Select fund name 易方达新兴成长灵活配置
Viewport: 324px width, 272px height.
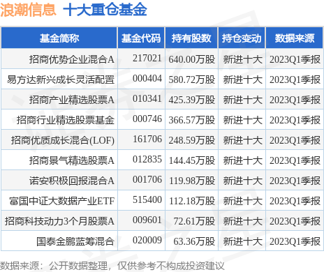[x=61, y=80]
